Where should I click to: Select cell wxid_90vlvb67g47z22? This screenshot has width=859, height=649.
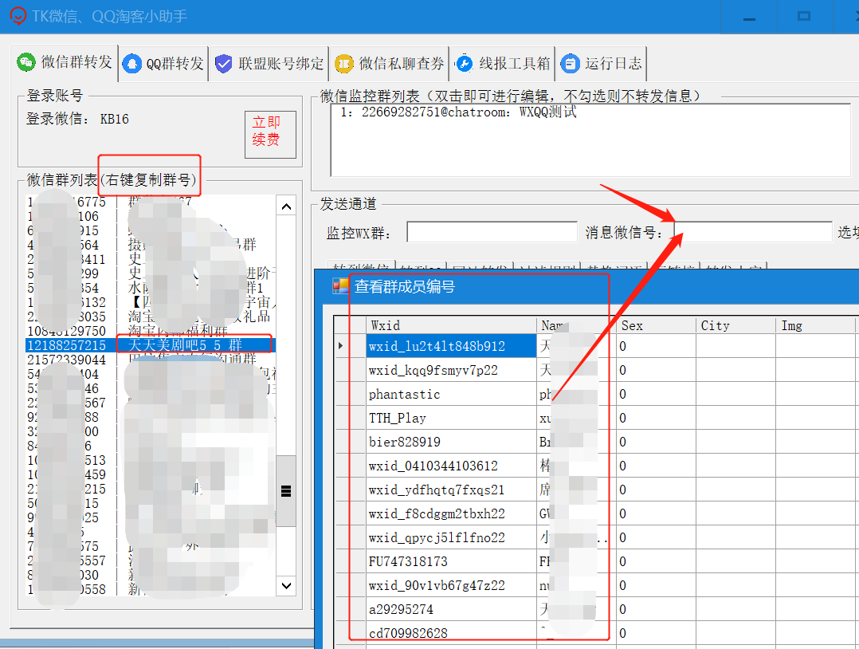[451, 585]
